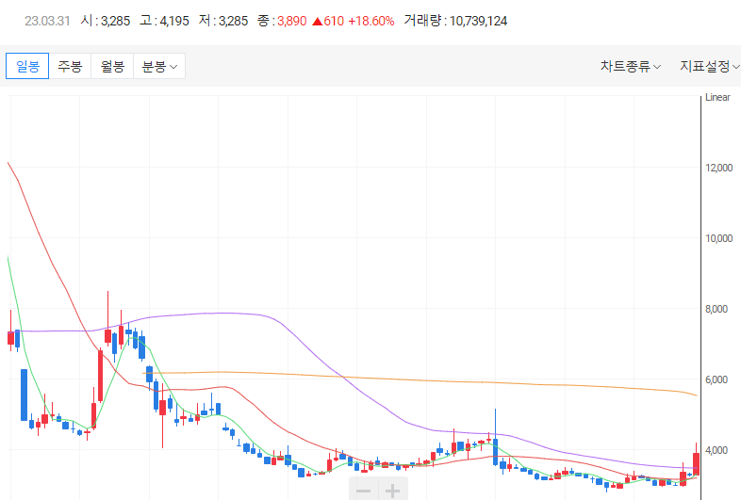
Task: Click the tall blue candle above 4,000
Action: pos(495,452)
